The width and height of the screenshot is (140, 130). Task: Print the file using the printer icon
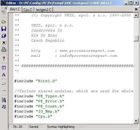click(x=4, y=49)
